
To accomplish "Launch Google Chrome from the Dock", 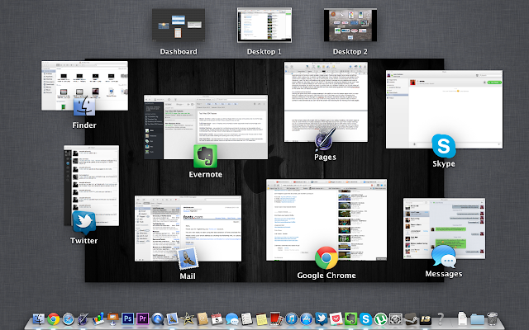I will [53, 318].
